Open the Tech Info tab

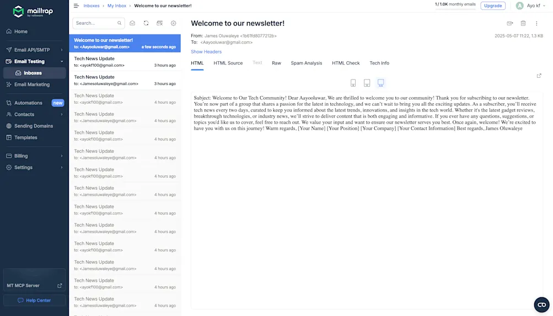pos(379,63)
